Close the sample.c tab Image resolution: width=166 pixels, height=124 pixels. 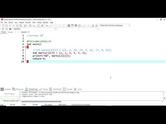click(29, 32)
